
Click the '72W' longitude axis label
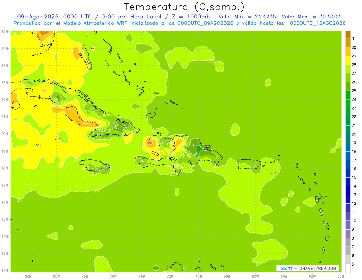point(170,276)
